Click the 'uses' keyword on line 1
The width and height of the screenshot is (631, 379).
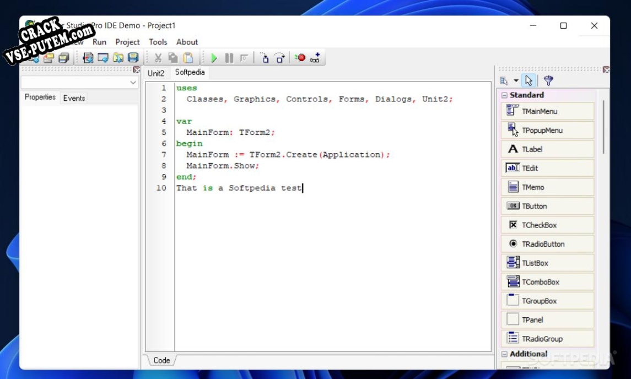186,88
